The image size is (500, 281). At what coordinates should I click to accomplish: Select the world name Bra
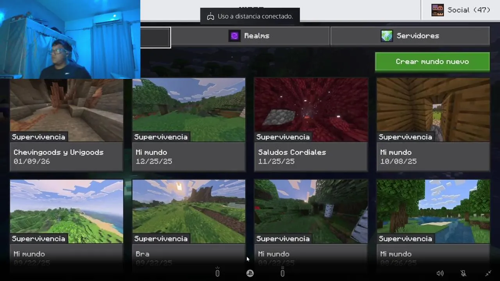coord(143,254)
